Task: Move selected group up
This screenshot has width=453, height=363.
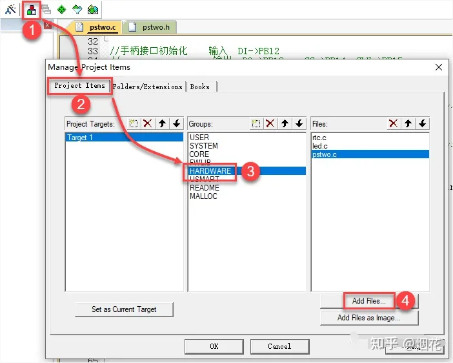Action: tap(285, 124)
